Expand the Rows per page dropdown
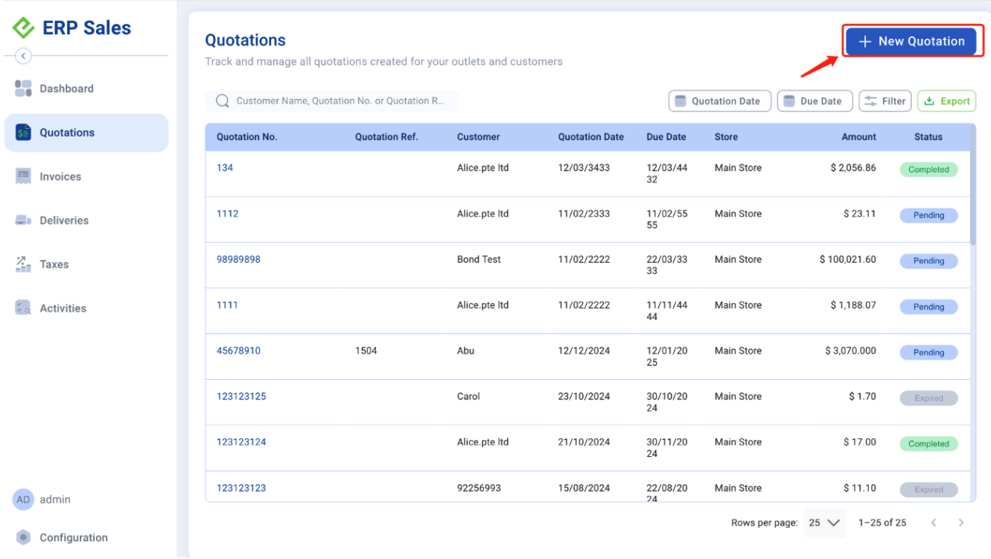 [x=825, y=523]
